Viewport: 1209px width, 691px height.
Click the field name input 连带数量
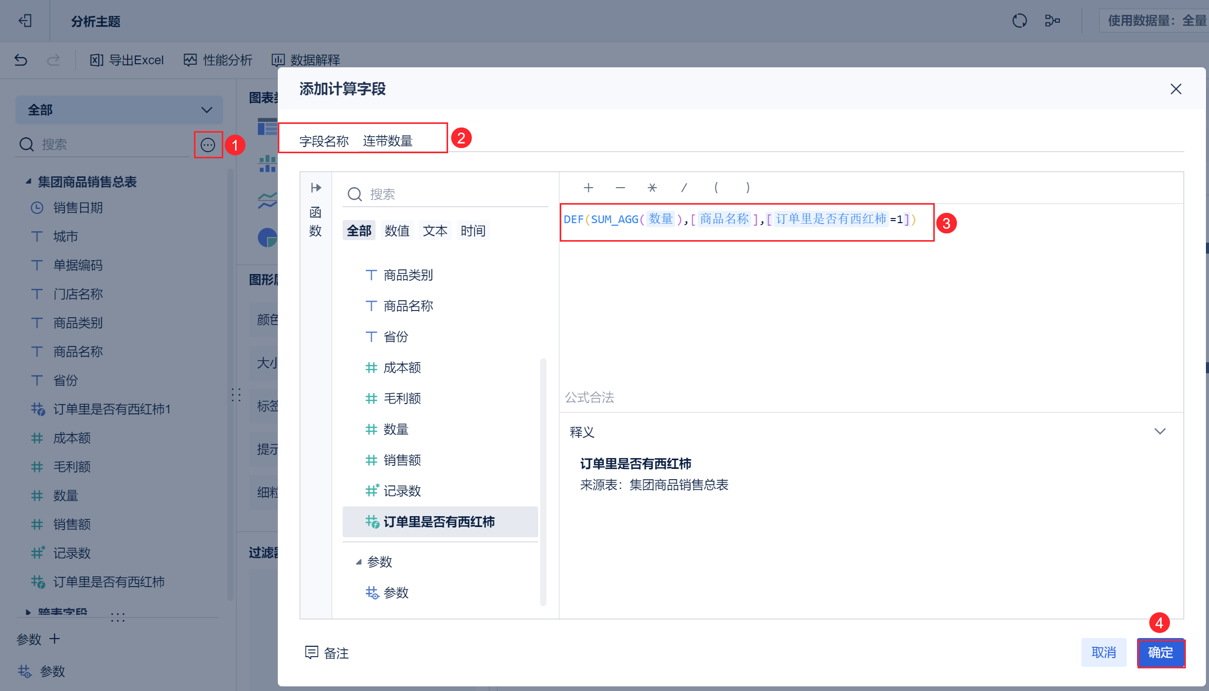(x=388, y=141)
